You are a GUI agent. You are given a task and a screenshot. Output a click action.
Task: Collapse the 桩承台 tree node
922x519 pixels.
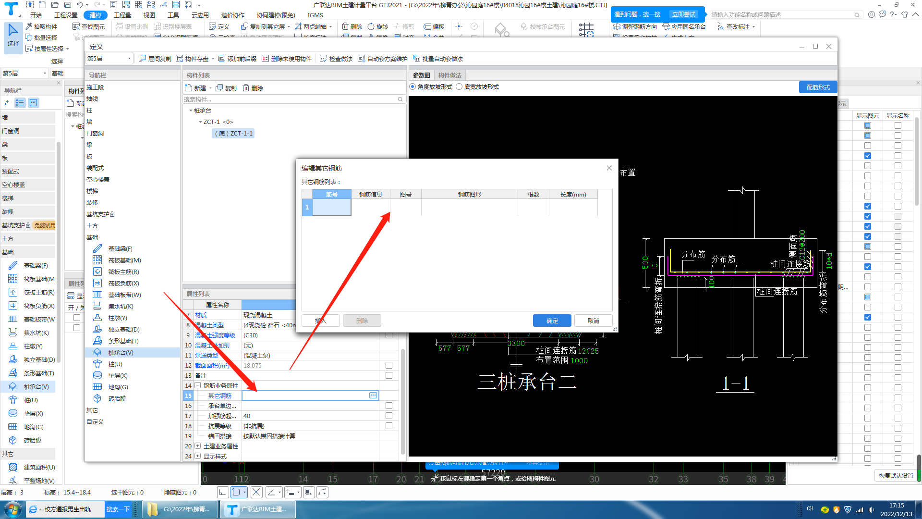[x=191, y=111]
